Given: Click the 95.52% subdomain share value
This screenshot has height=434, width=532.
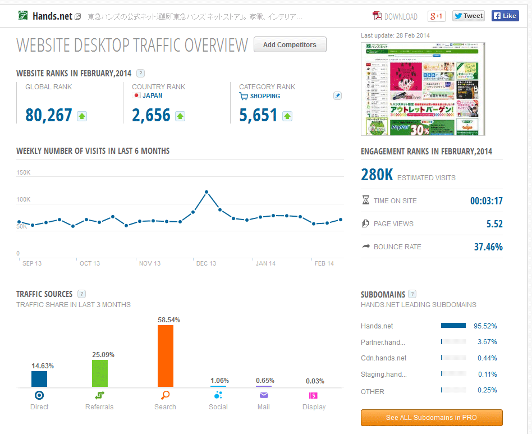Looking at the screenshot, I should [x=485, y=326].
